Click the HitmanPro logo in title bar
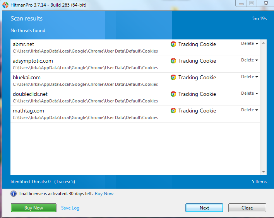 point(5,5)
